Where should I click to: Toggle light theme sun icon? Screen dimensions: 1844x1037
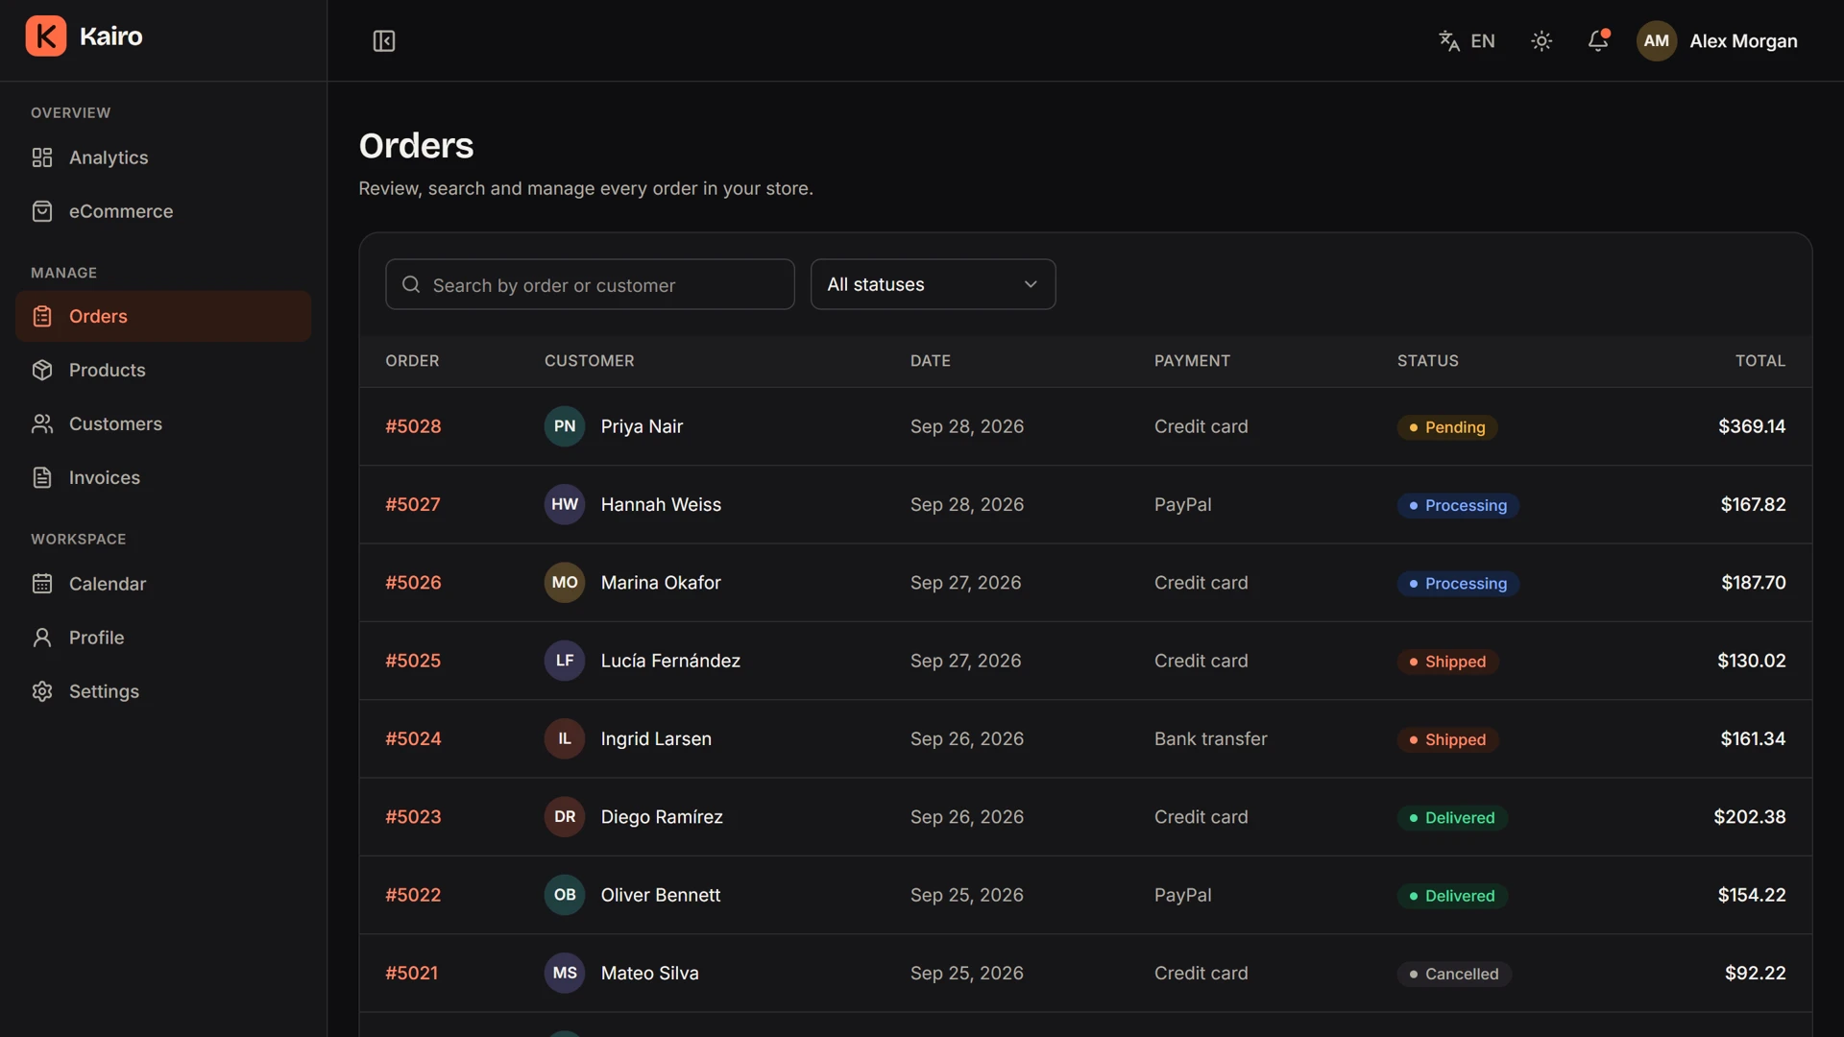point(1541,40)
